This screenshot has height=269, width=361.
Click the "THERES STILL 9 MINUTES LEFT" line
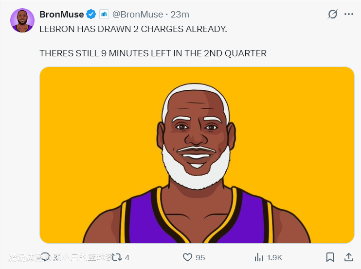pos(153,53)
